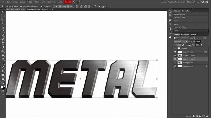Select the Hand tool
The height and width of the screenshot is (118, 211).
[x=3, y=79]
